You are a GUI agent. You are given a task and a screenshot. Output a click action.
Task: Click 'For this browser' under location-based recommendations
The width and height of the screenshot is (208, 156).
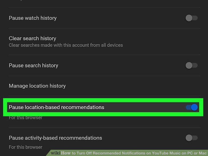click(x=25, y=117)
